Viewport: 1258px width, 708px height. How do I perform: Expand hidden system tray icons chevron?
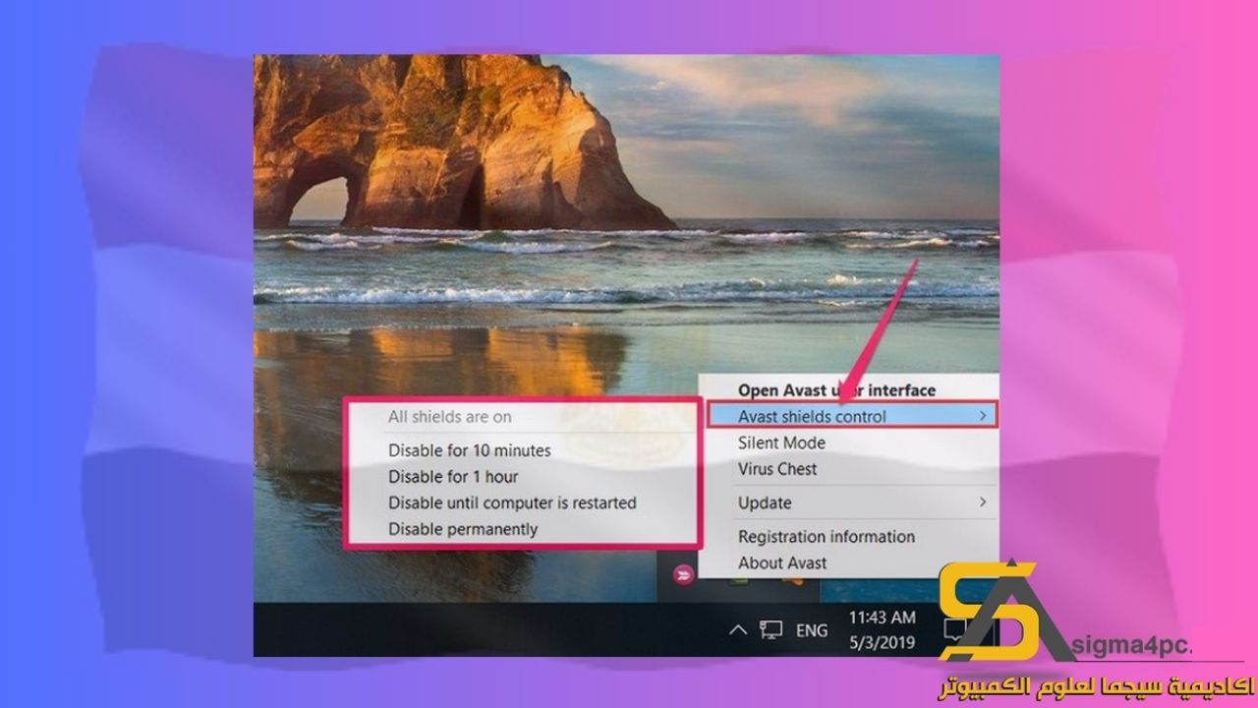tap(738, 629)
